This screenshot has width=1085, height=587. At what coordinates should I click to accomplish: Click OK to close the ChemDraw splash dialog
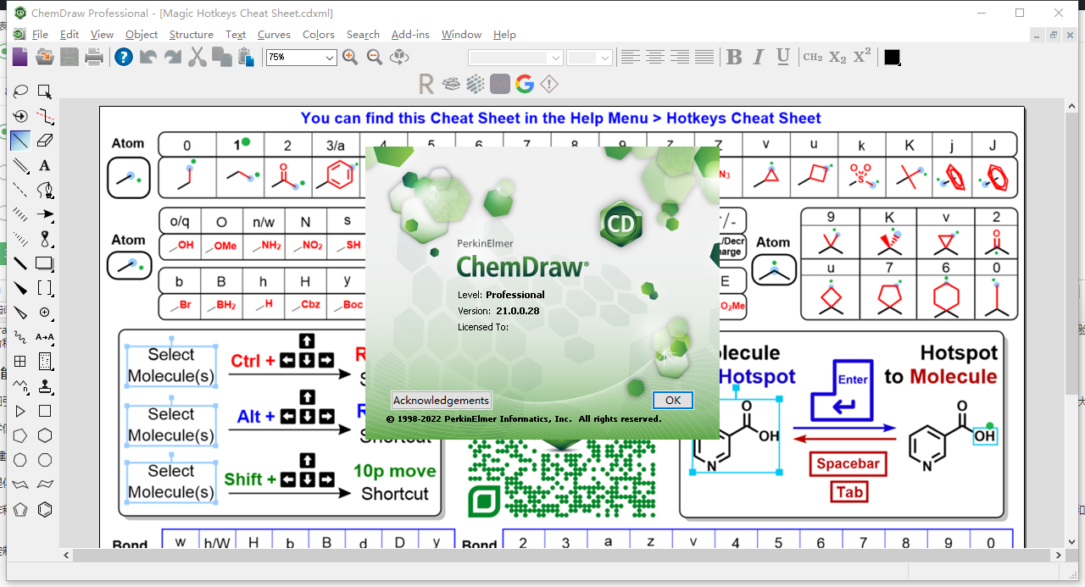point(672,400)
